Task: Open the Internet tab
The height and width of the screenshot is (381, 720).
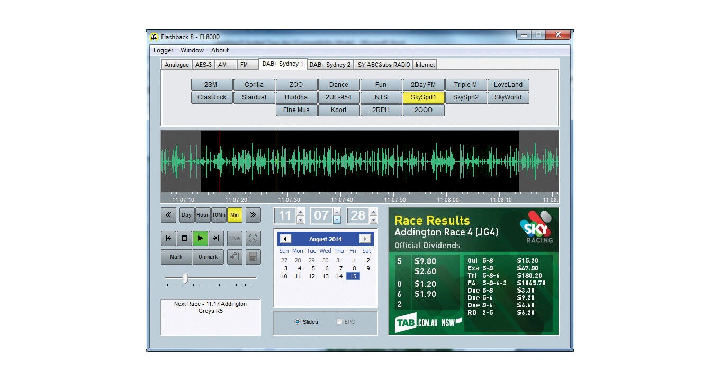Action: (x=425, y=65)
